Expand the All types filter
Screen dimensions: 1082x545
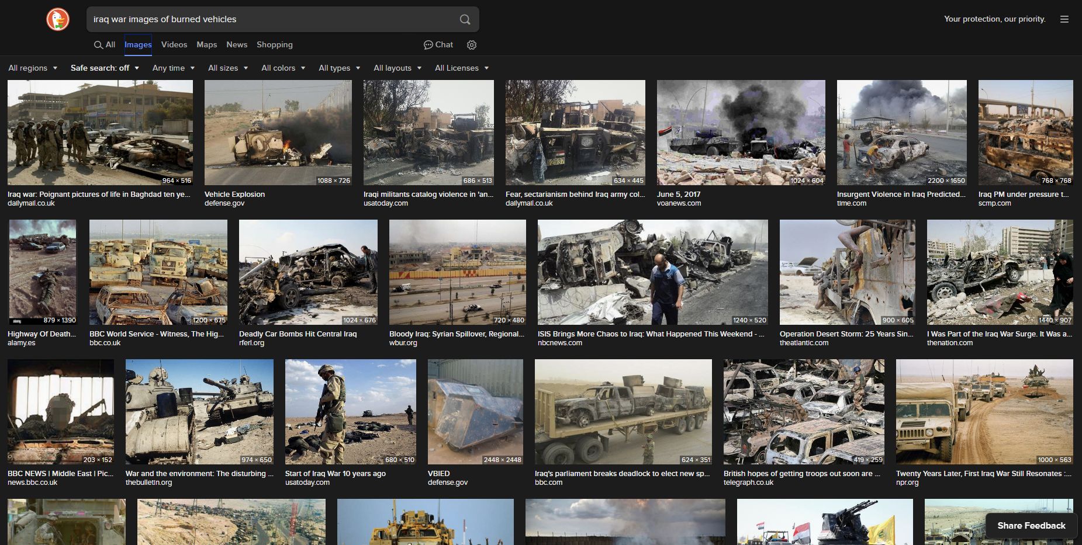pyautogui.click(x=340, y=68)
